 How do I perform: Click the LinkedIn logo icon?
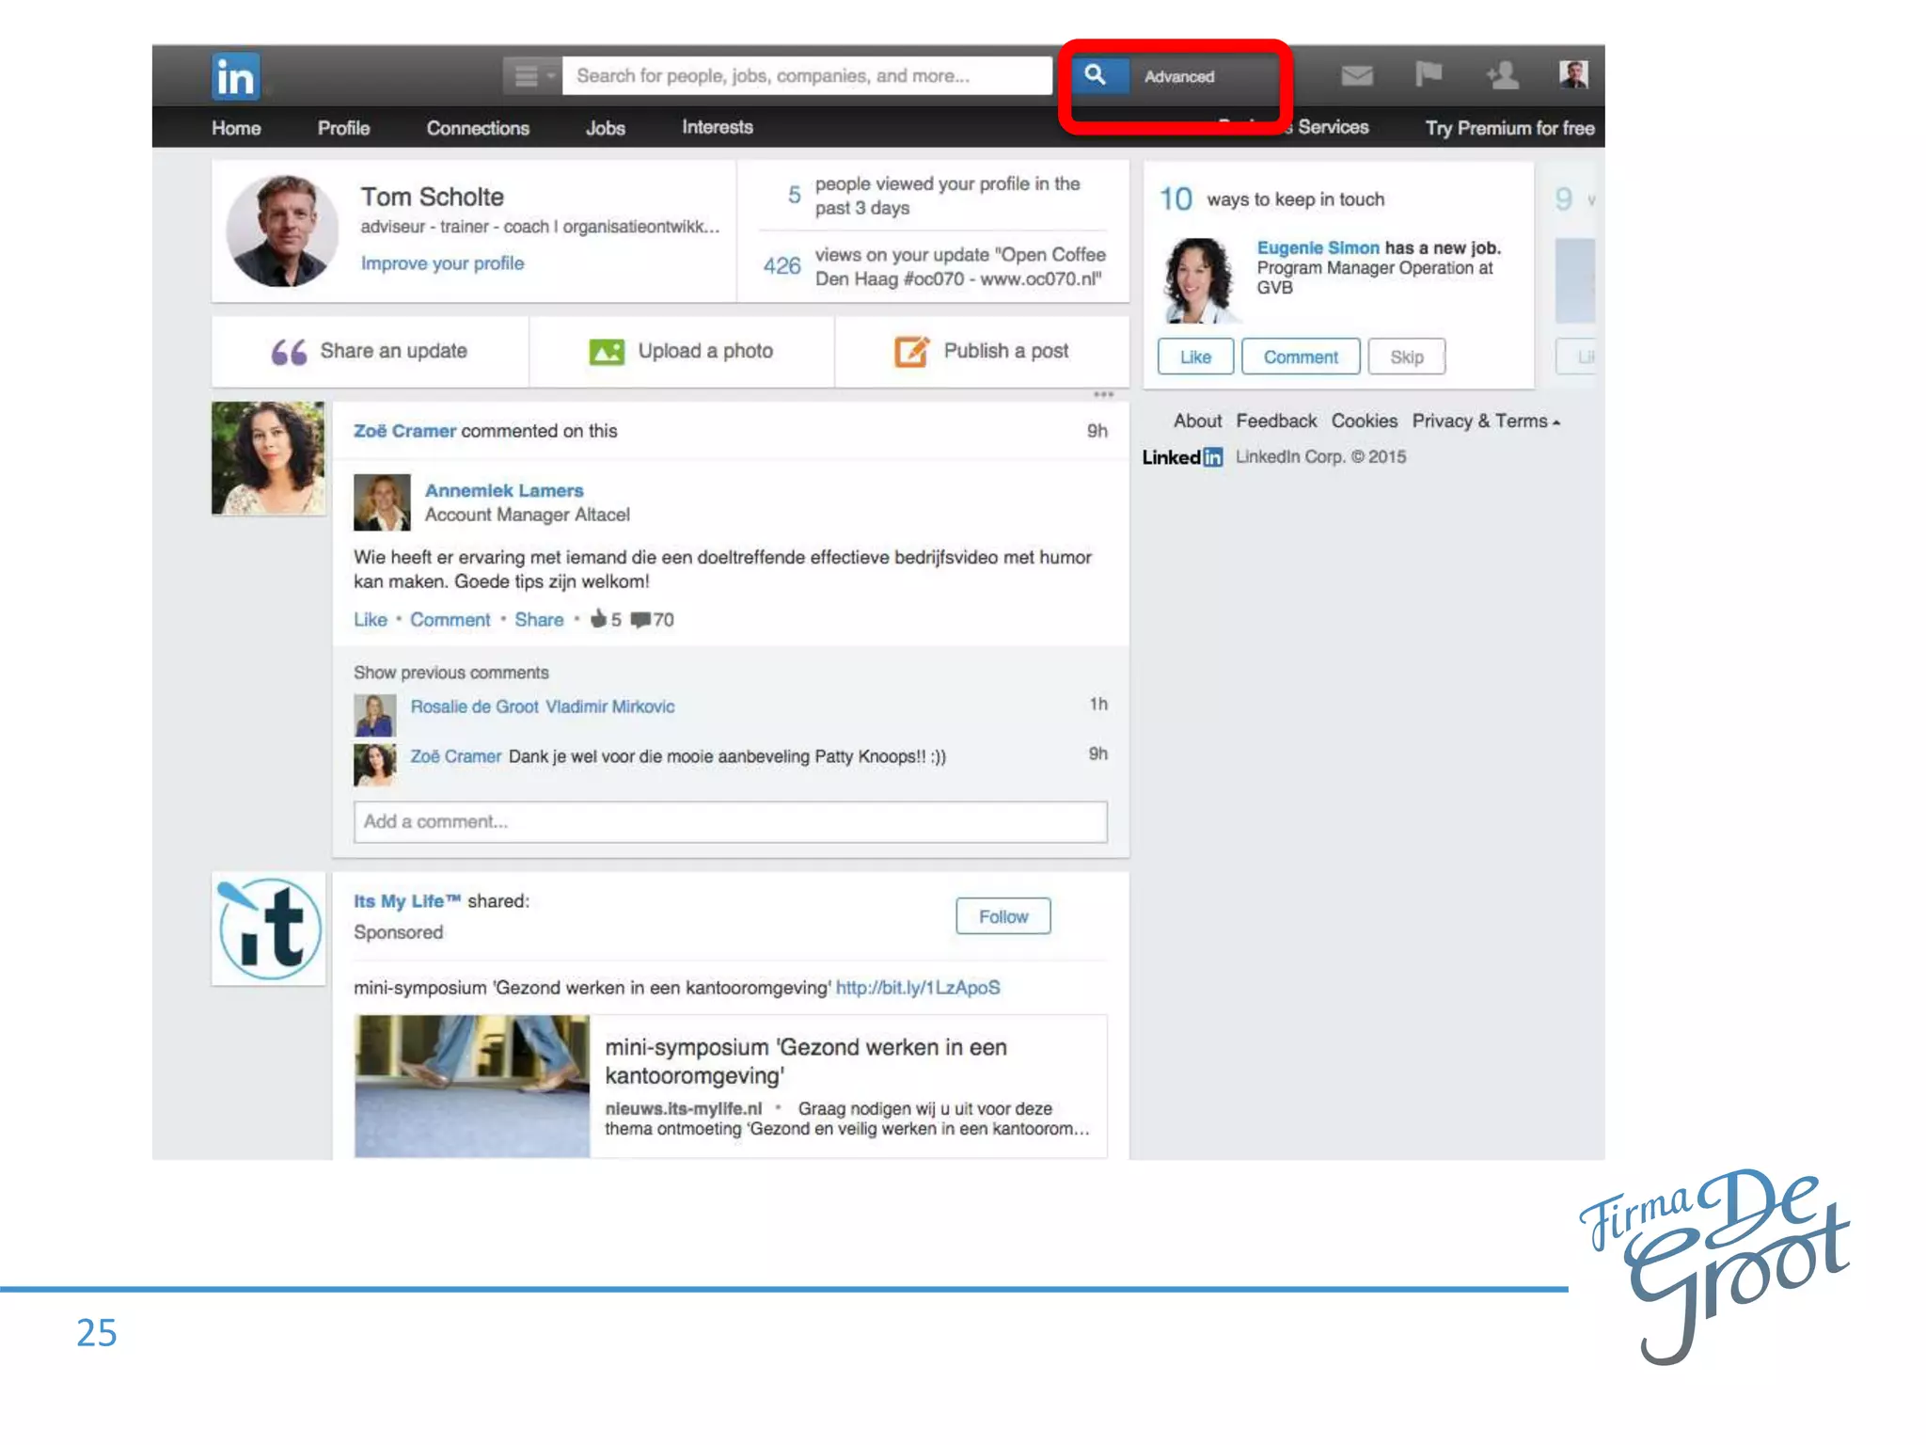click(x=235, y=76)
